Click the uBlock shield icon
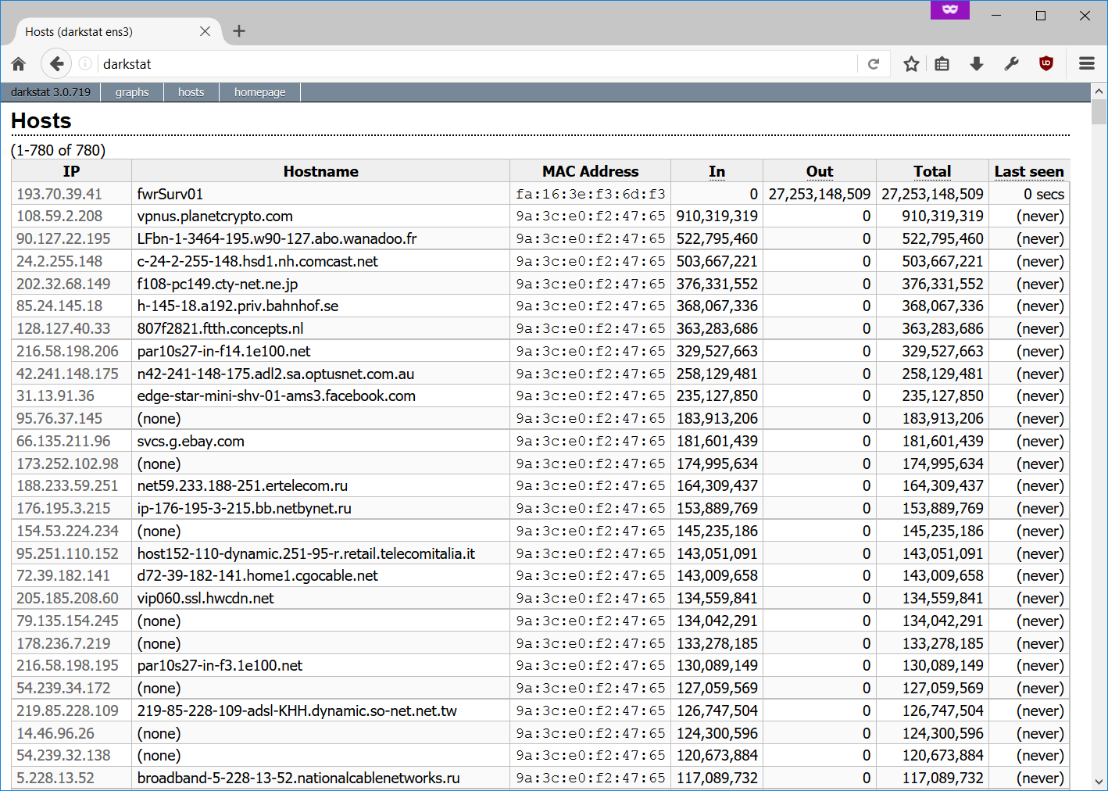This screenshot has width=1108, height=791. (1046, 64)
